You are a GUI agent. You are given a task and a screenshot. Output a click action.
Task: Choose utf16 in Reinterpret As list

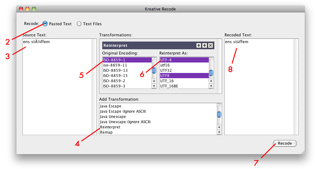(x=184, y=65)
